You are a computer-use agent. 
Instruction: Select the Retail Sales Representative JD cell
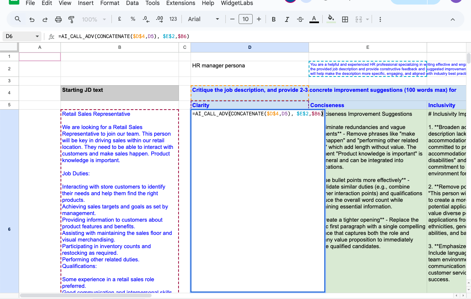(x=120, y=201)
